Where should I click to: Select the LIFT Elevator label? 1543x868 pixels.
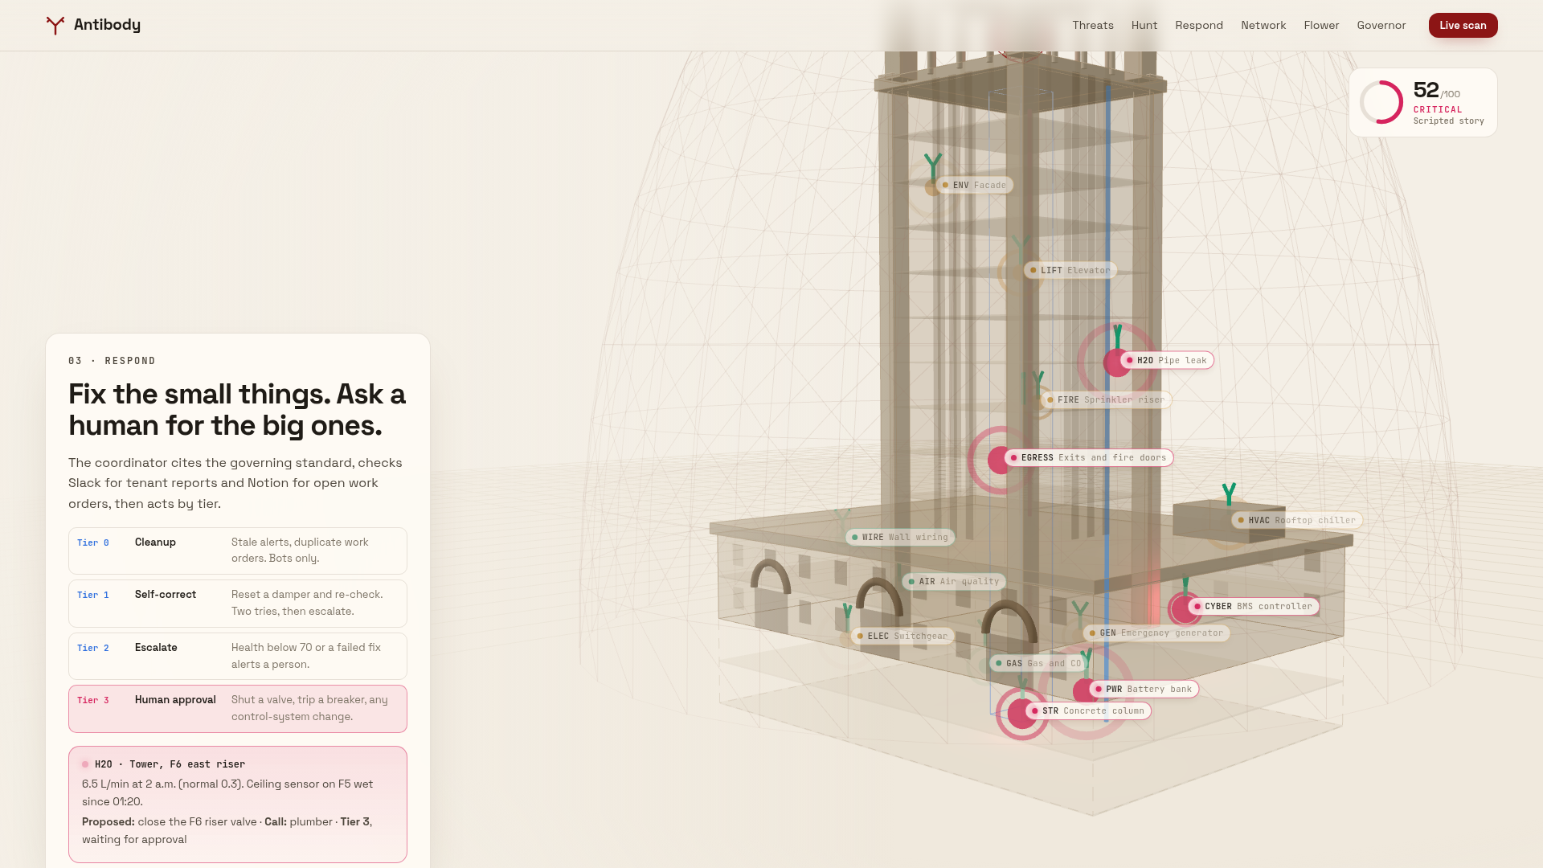click(1070, 270)
